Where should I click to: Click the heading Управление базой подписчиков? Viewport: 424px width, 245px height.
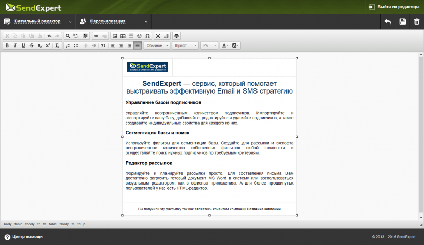pyautogui.click(x=163, y=103)
